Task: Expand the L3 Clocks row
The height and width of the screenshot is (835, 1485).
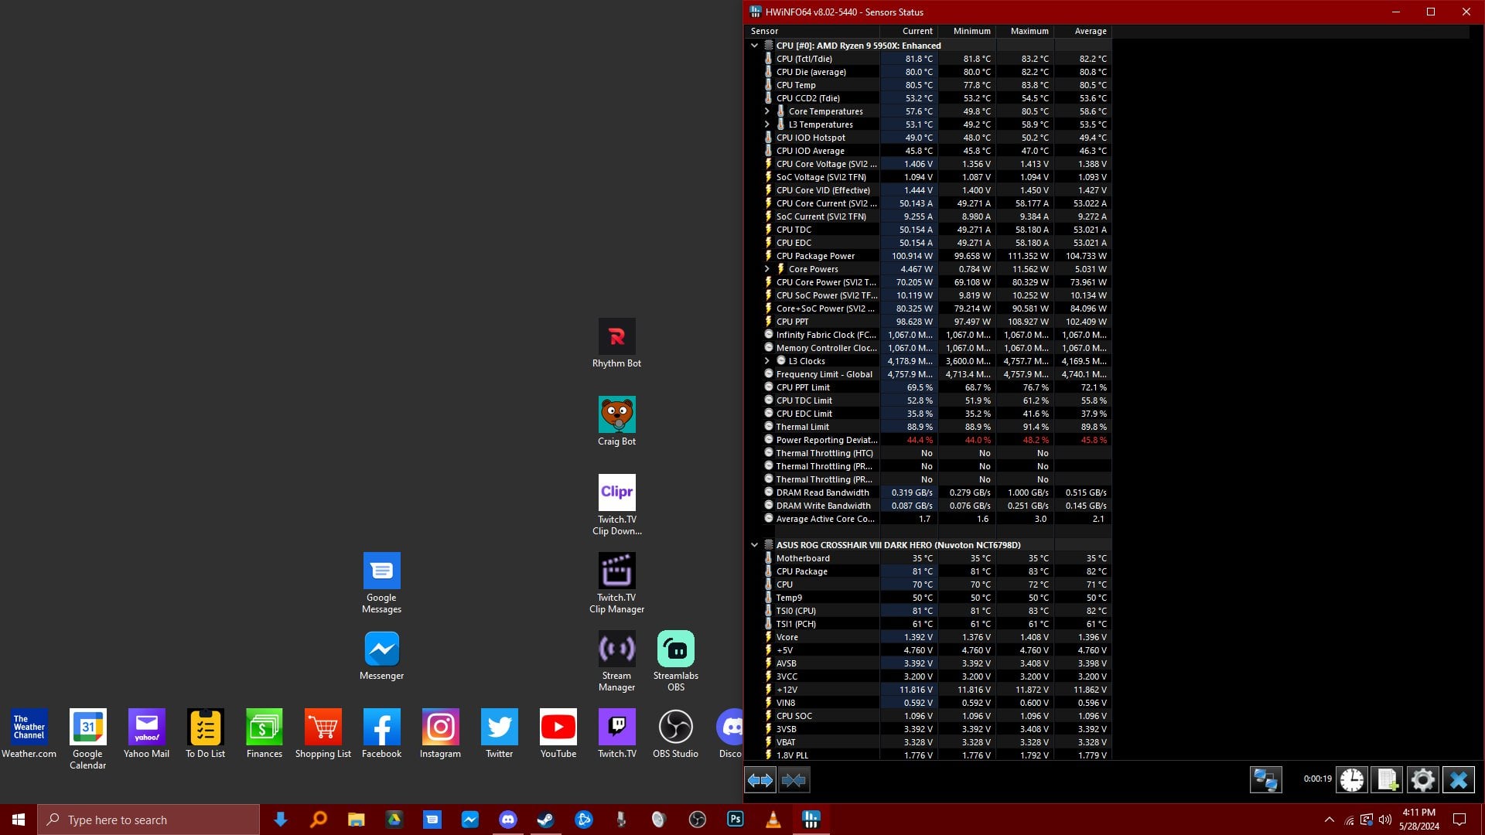Action: [766, 361]
